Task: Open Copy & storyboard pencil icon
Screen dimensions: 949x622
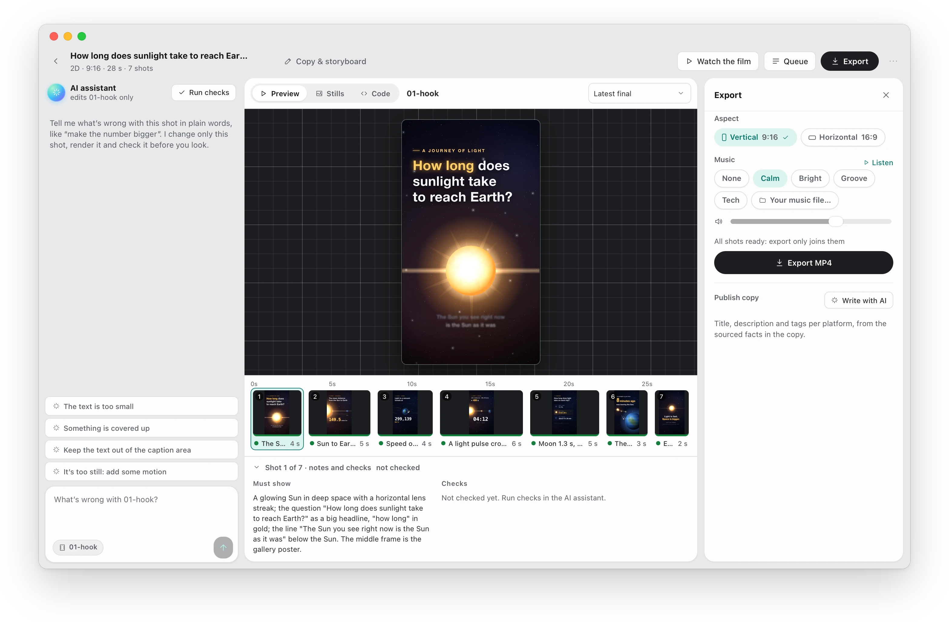Action: (287, 61)
